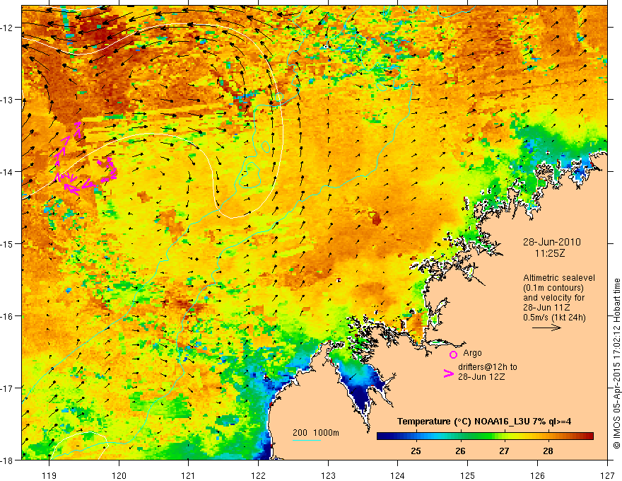This screenshot has width=622, height=481.
Task: Click the 0.5m/s velocity scale arrow
Action: point(546,328)
